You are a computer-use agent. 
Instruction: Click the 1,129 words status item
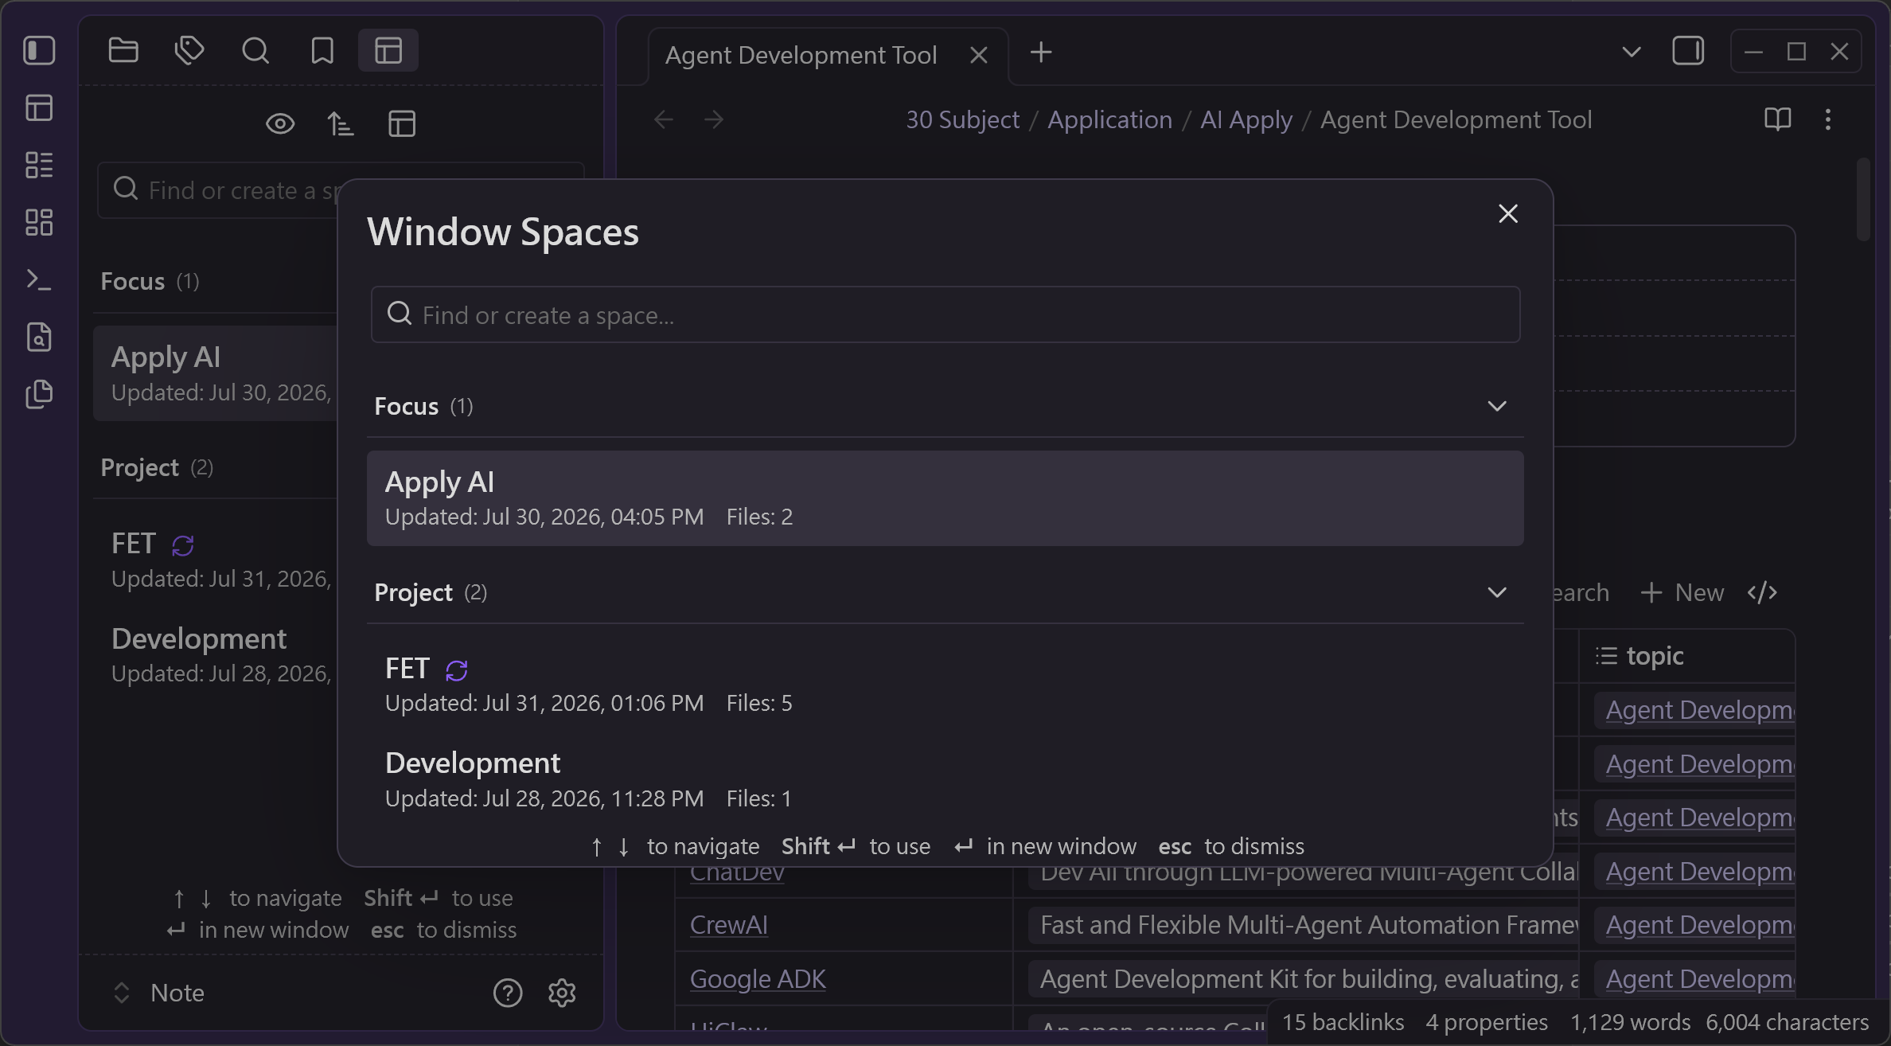pyautogui.click(x=1629, y=1022)
